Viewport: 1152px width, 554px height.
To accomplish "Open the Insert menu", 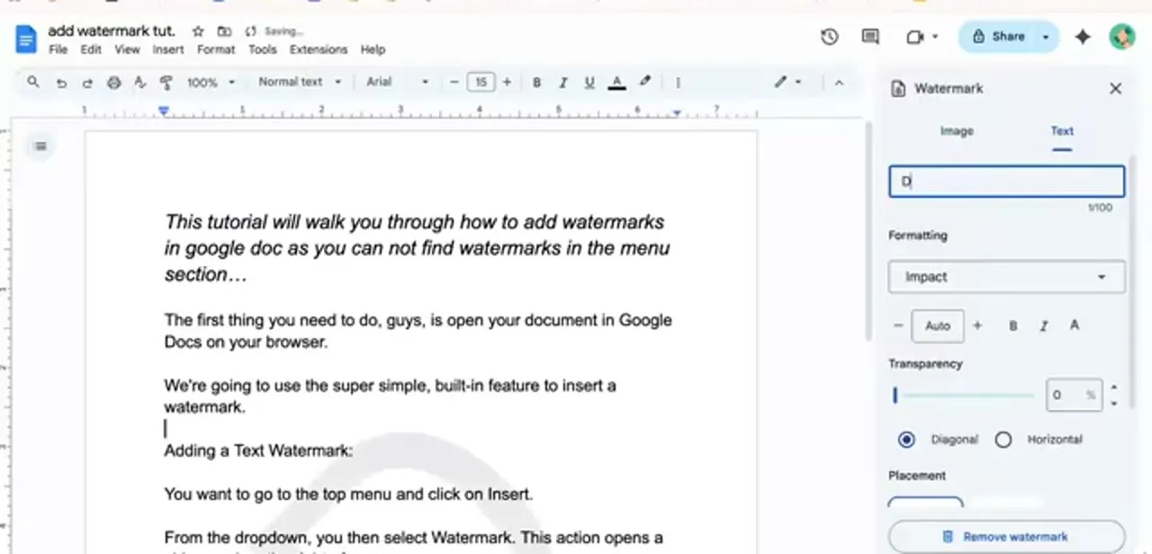I will (x=168, y=49).
